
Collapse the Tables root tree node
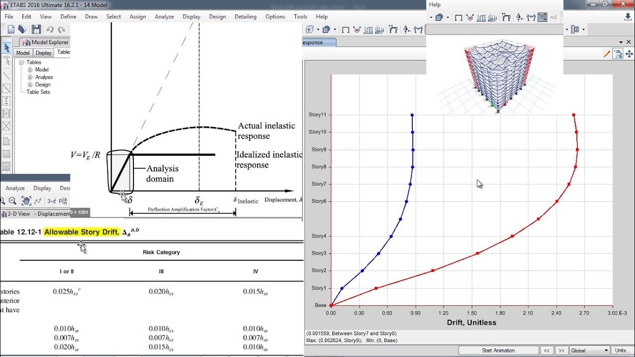[22, 62]
